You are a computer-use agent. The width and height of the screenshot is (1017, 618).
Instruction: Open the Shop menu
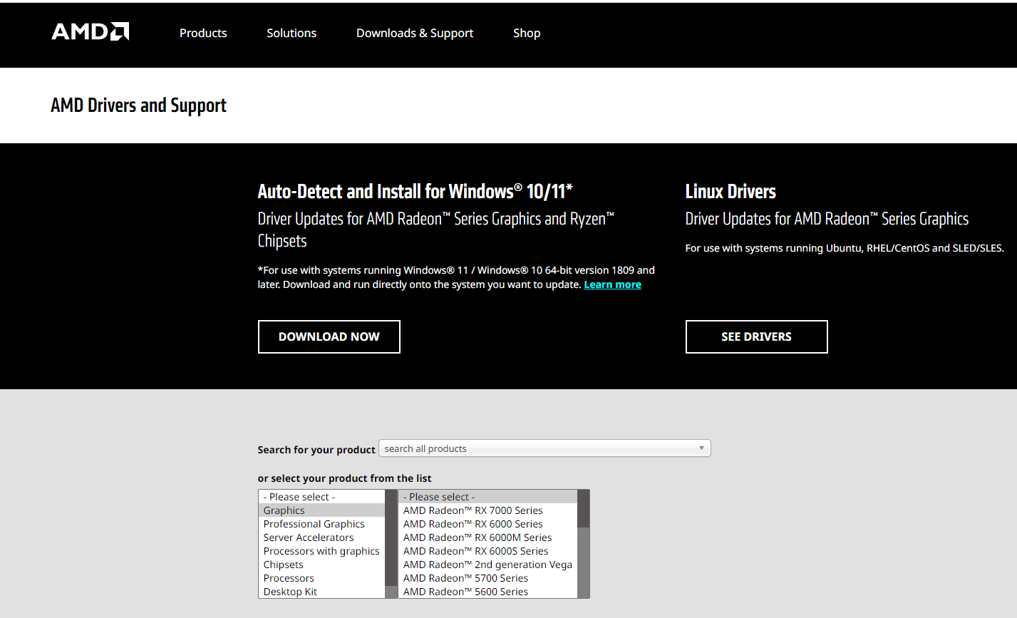click(x=527, y=33)
